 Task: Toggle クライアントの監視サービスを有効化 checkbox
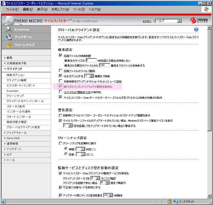click(60, 173)
